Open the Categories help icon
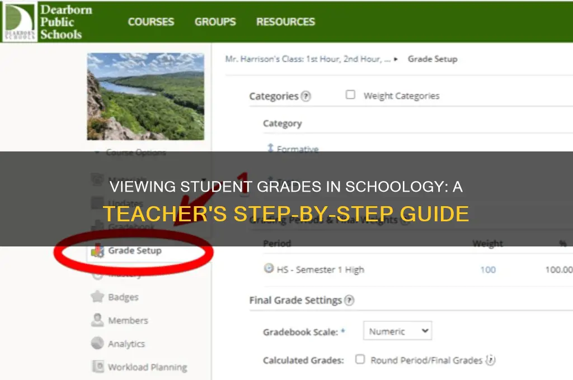This screenshot has height=380, width=573. tap(306, 96)
